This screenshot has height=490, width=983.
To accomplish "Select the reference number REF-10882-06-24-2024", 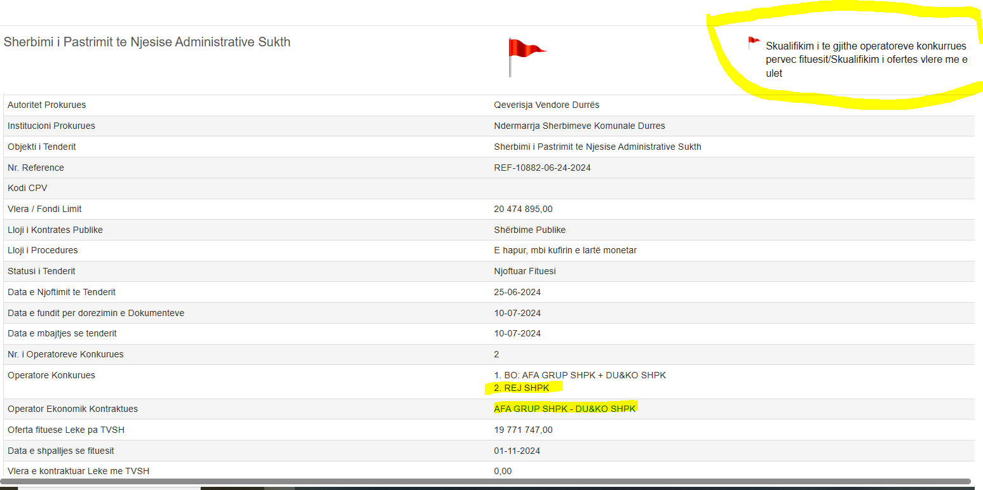I will [x=541, y=168].
